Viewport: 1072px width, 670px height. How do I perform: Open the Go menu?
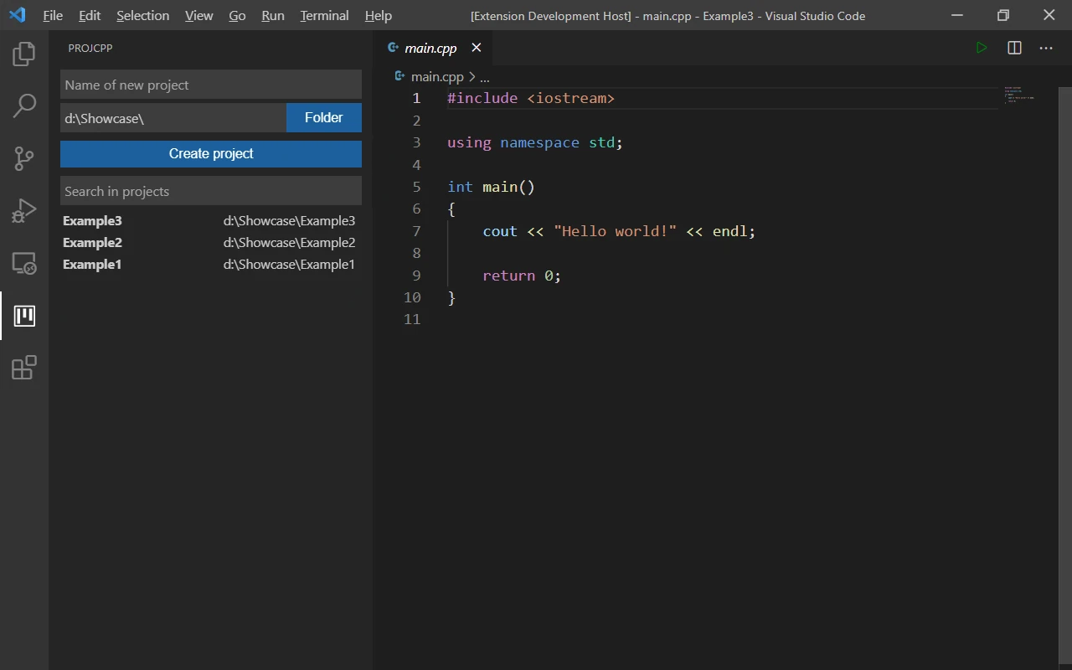tap(237, 15)
